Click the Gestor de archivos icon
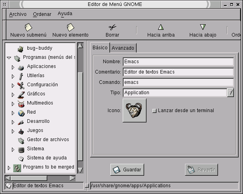The height and width of the screenshot is (194, 243). click(21, 141)
